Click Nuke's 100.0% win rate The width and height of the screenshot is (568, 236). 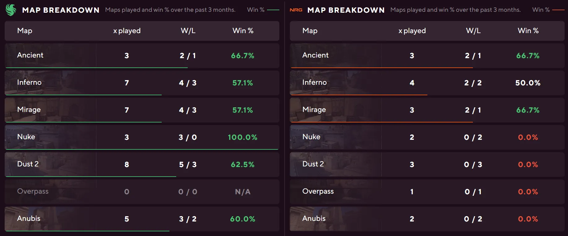[x=242, y=137]
